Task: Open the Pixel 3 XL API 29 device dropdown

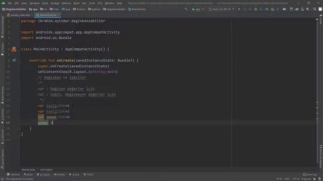Action: (222, 9)
